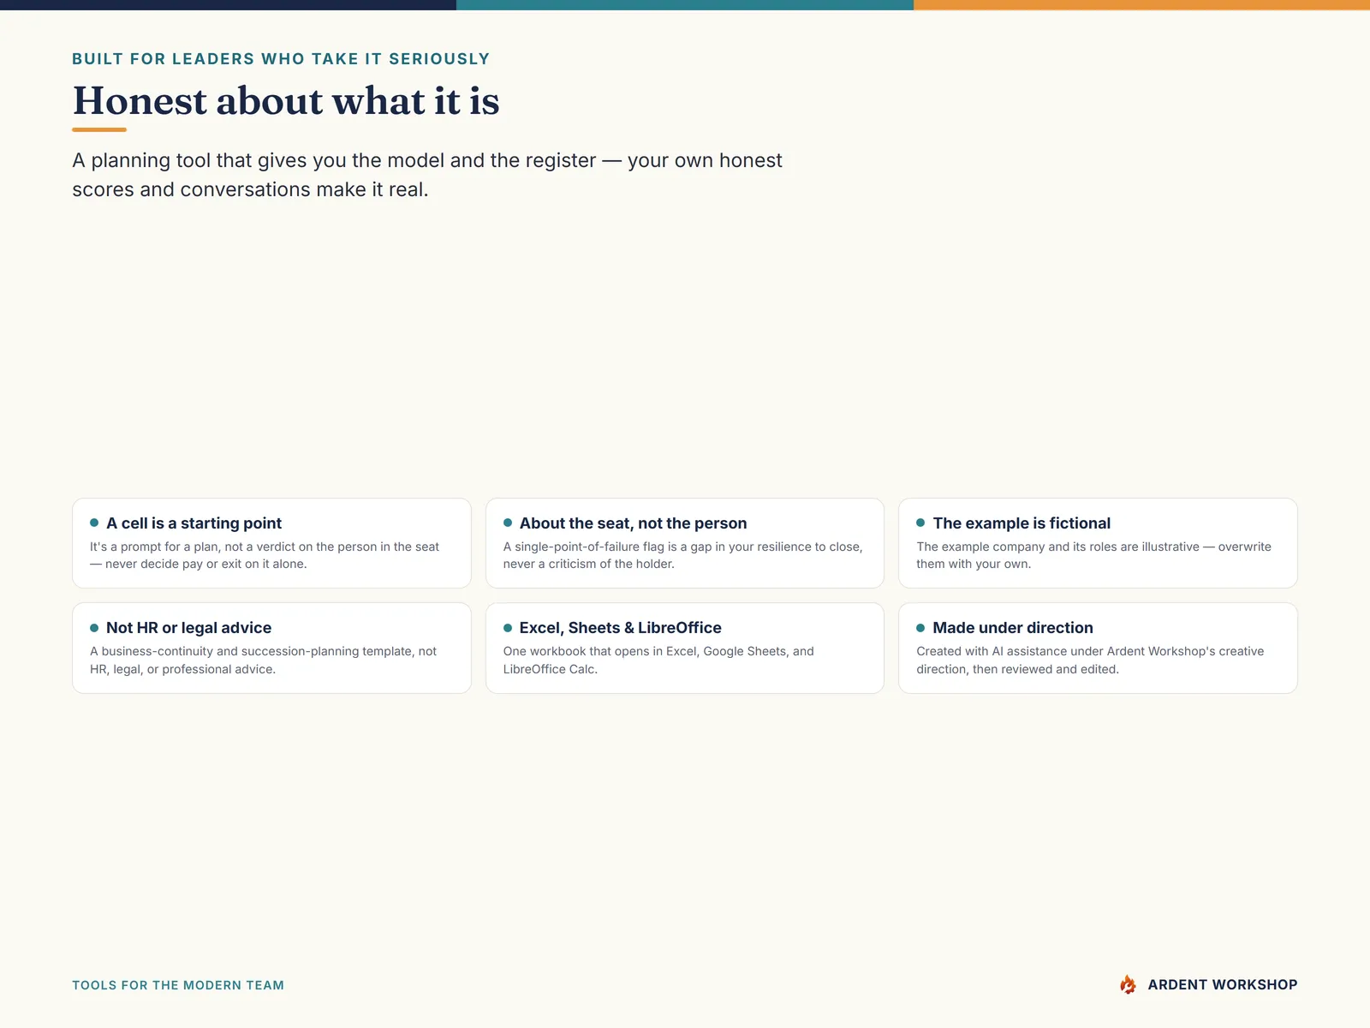Screen dimensions: 1370x1028
Task: Click the bullet dot beside 'Made under direction'
Action: (920, 628)
